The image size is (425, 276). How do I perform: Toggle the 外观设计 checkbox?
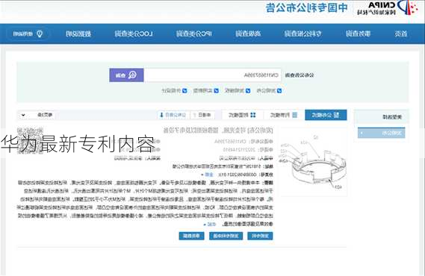184,91
